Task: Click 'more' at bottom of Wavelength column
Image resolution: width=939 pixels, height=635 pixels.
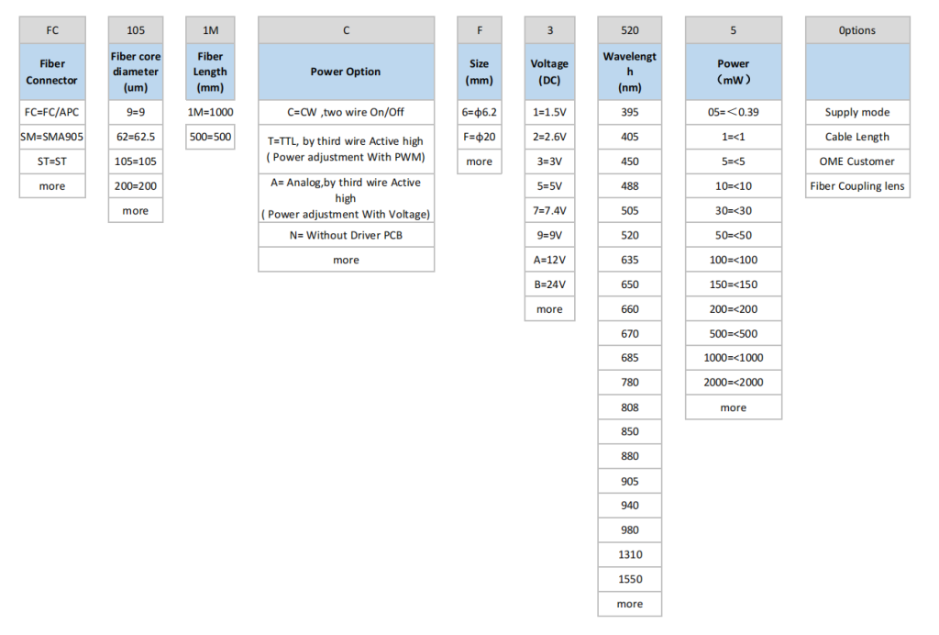Action: (629, 604)
